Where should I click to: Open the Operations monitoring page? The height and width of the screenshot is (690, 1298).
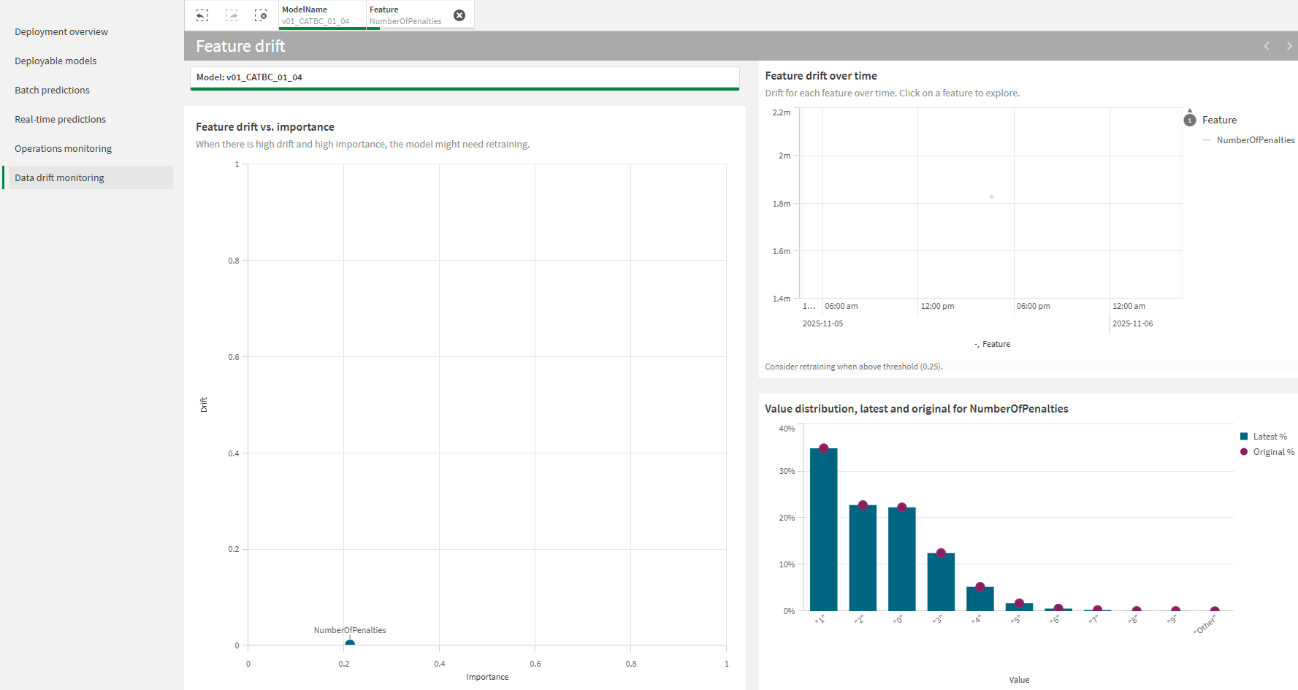pos(63,148)
